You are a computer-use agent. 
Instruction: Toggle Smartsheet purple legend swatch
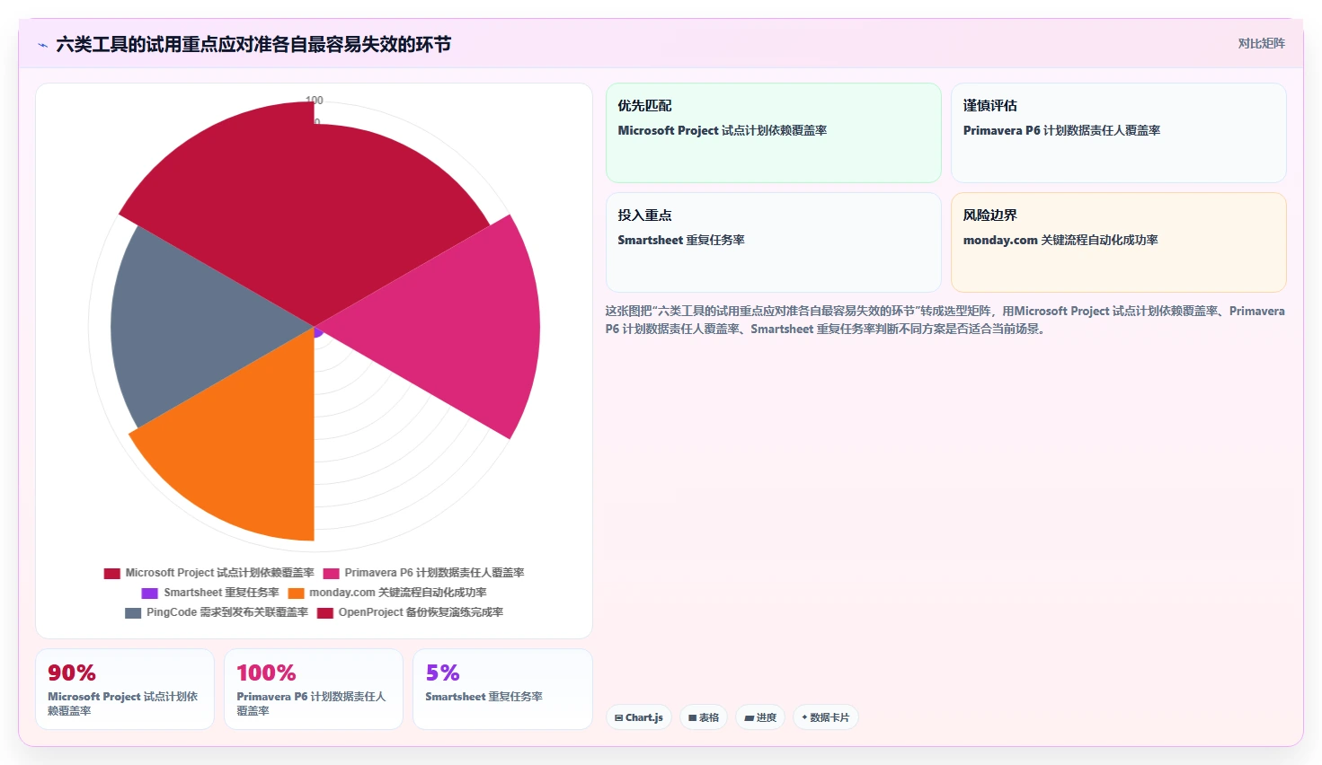(x=150, y=593)
